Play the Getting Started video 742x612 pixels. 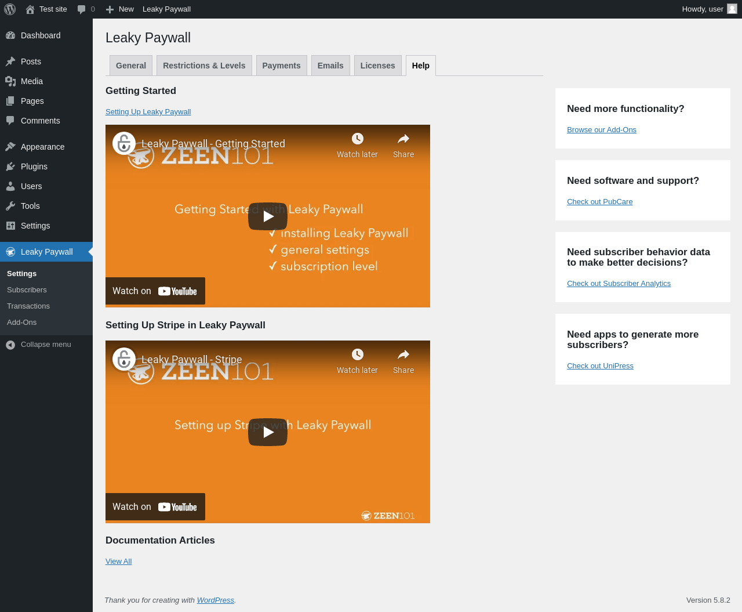click(x=268, y=216)
